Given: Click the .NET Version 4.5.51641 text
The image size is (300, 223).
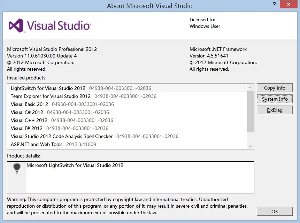Looking at the screenshot, I should tap(209, 56).
